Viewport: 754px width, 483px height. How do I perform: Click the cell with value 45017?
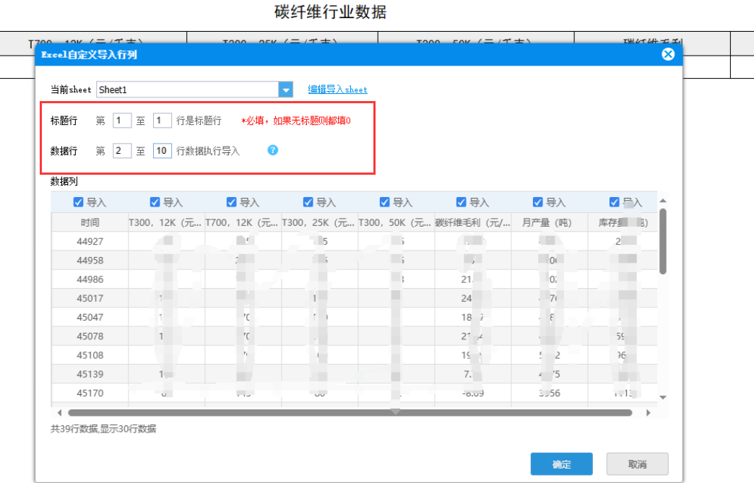point(90,298)
